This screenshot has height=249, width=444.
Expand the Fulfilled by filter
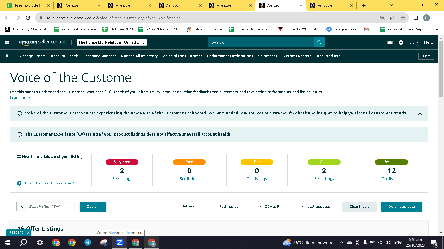tap(226, 207)
